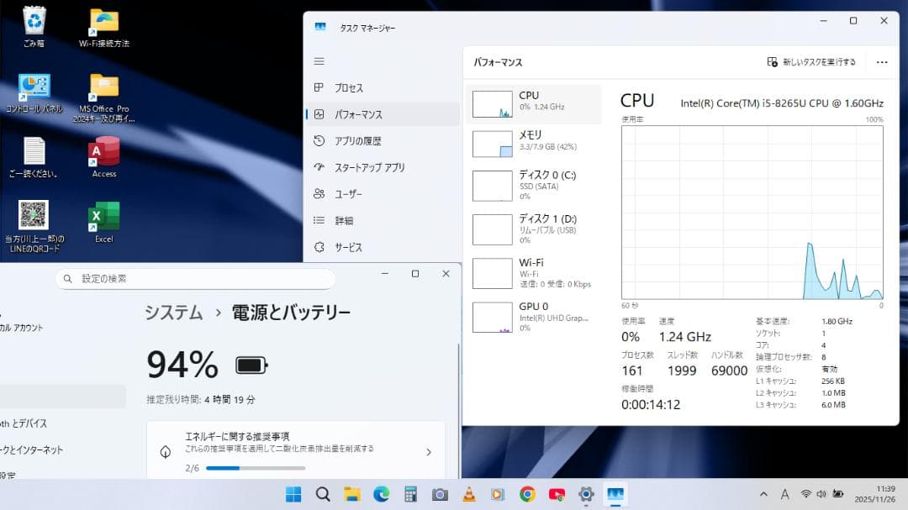
Task: Open Task Manager's three-dot options menu
Action: (881, 61)
